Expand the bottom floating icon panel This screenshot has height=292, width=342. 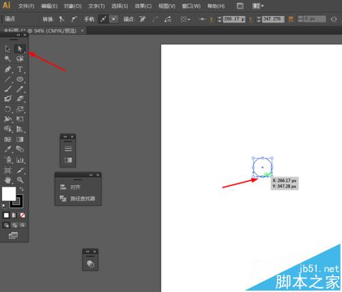[x=88, y=252]
